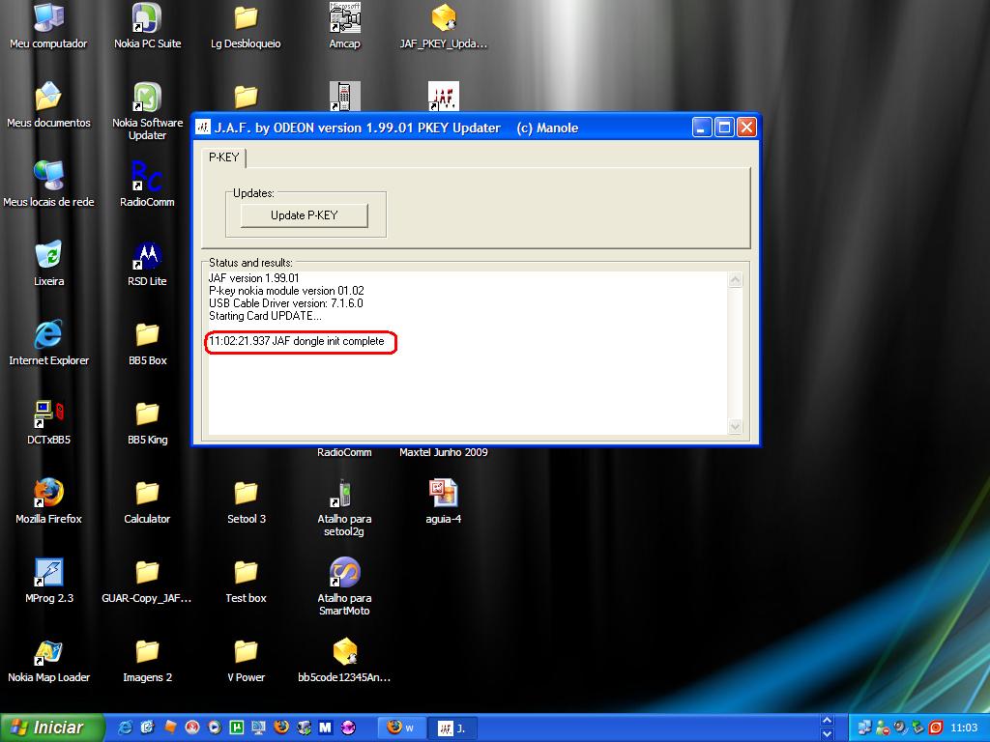990x742 pixels.
Task: Close the JAF PKEY Updater window
Action: (746, 128)
